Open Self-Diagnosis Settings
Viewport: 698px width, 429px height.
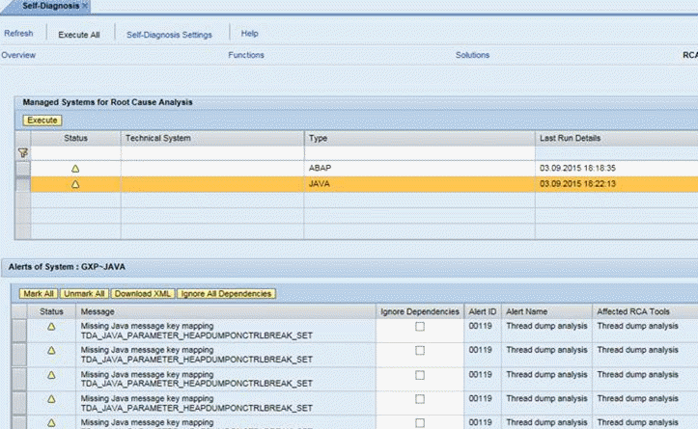click(x=169, y=35)
